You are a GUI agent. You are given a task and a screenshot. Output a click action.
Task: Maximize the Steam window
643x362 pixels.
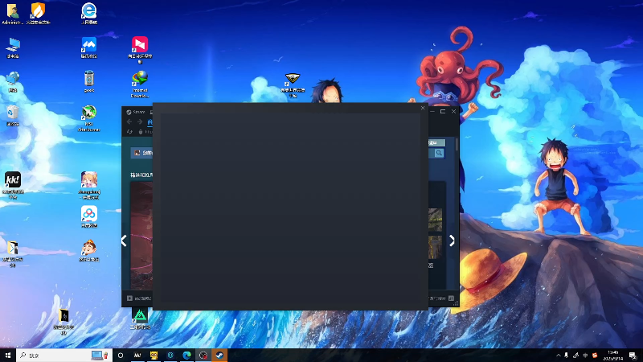tap(443, 111)
